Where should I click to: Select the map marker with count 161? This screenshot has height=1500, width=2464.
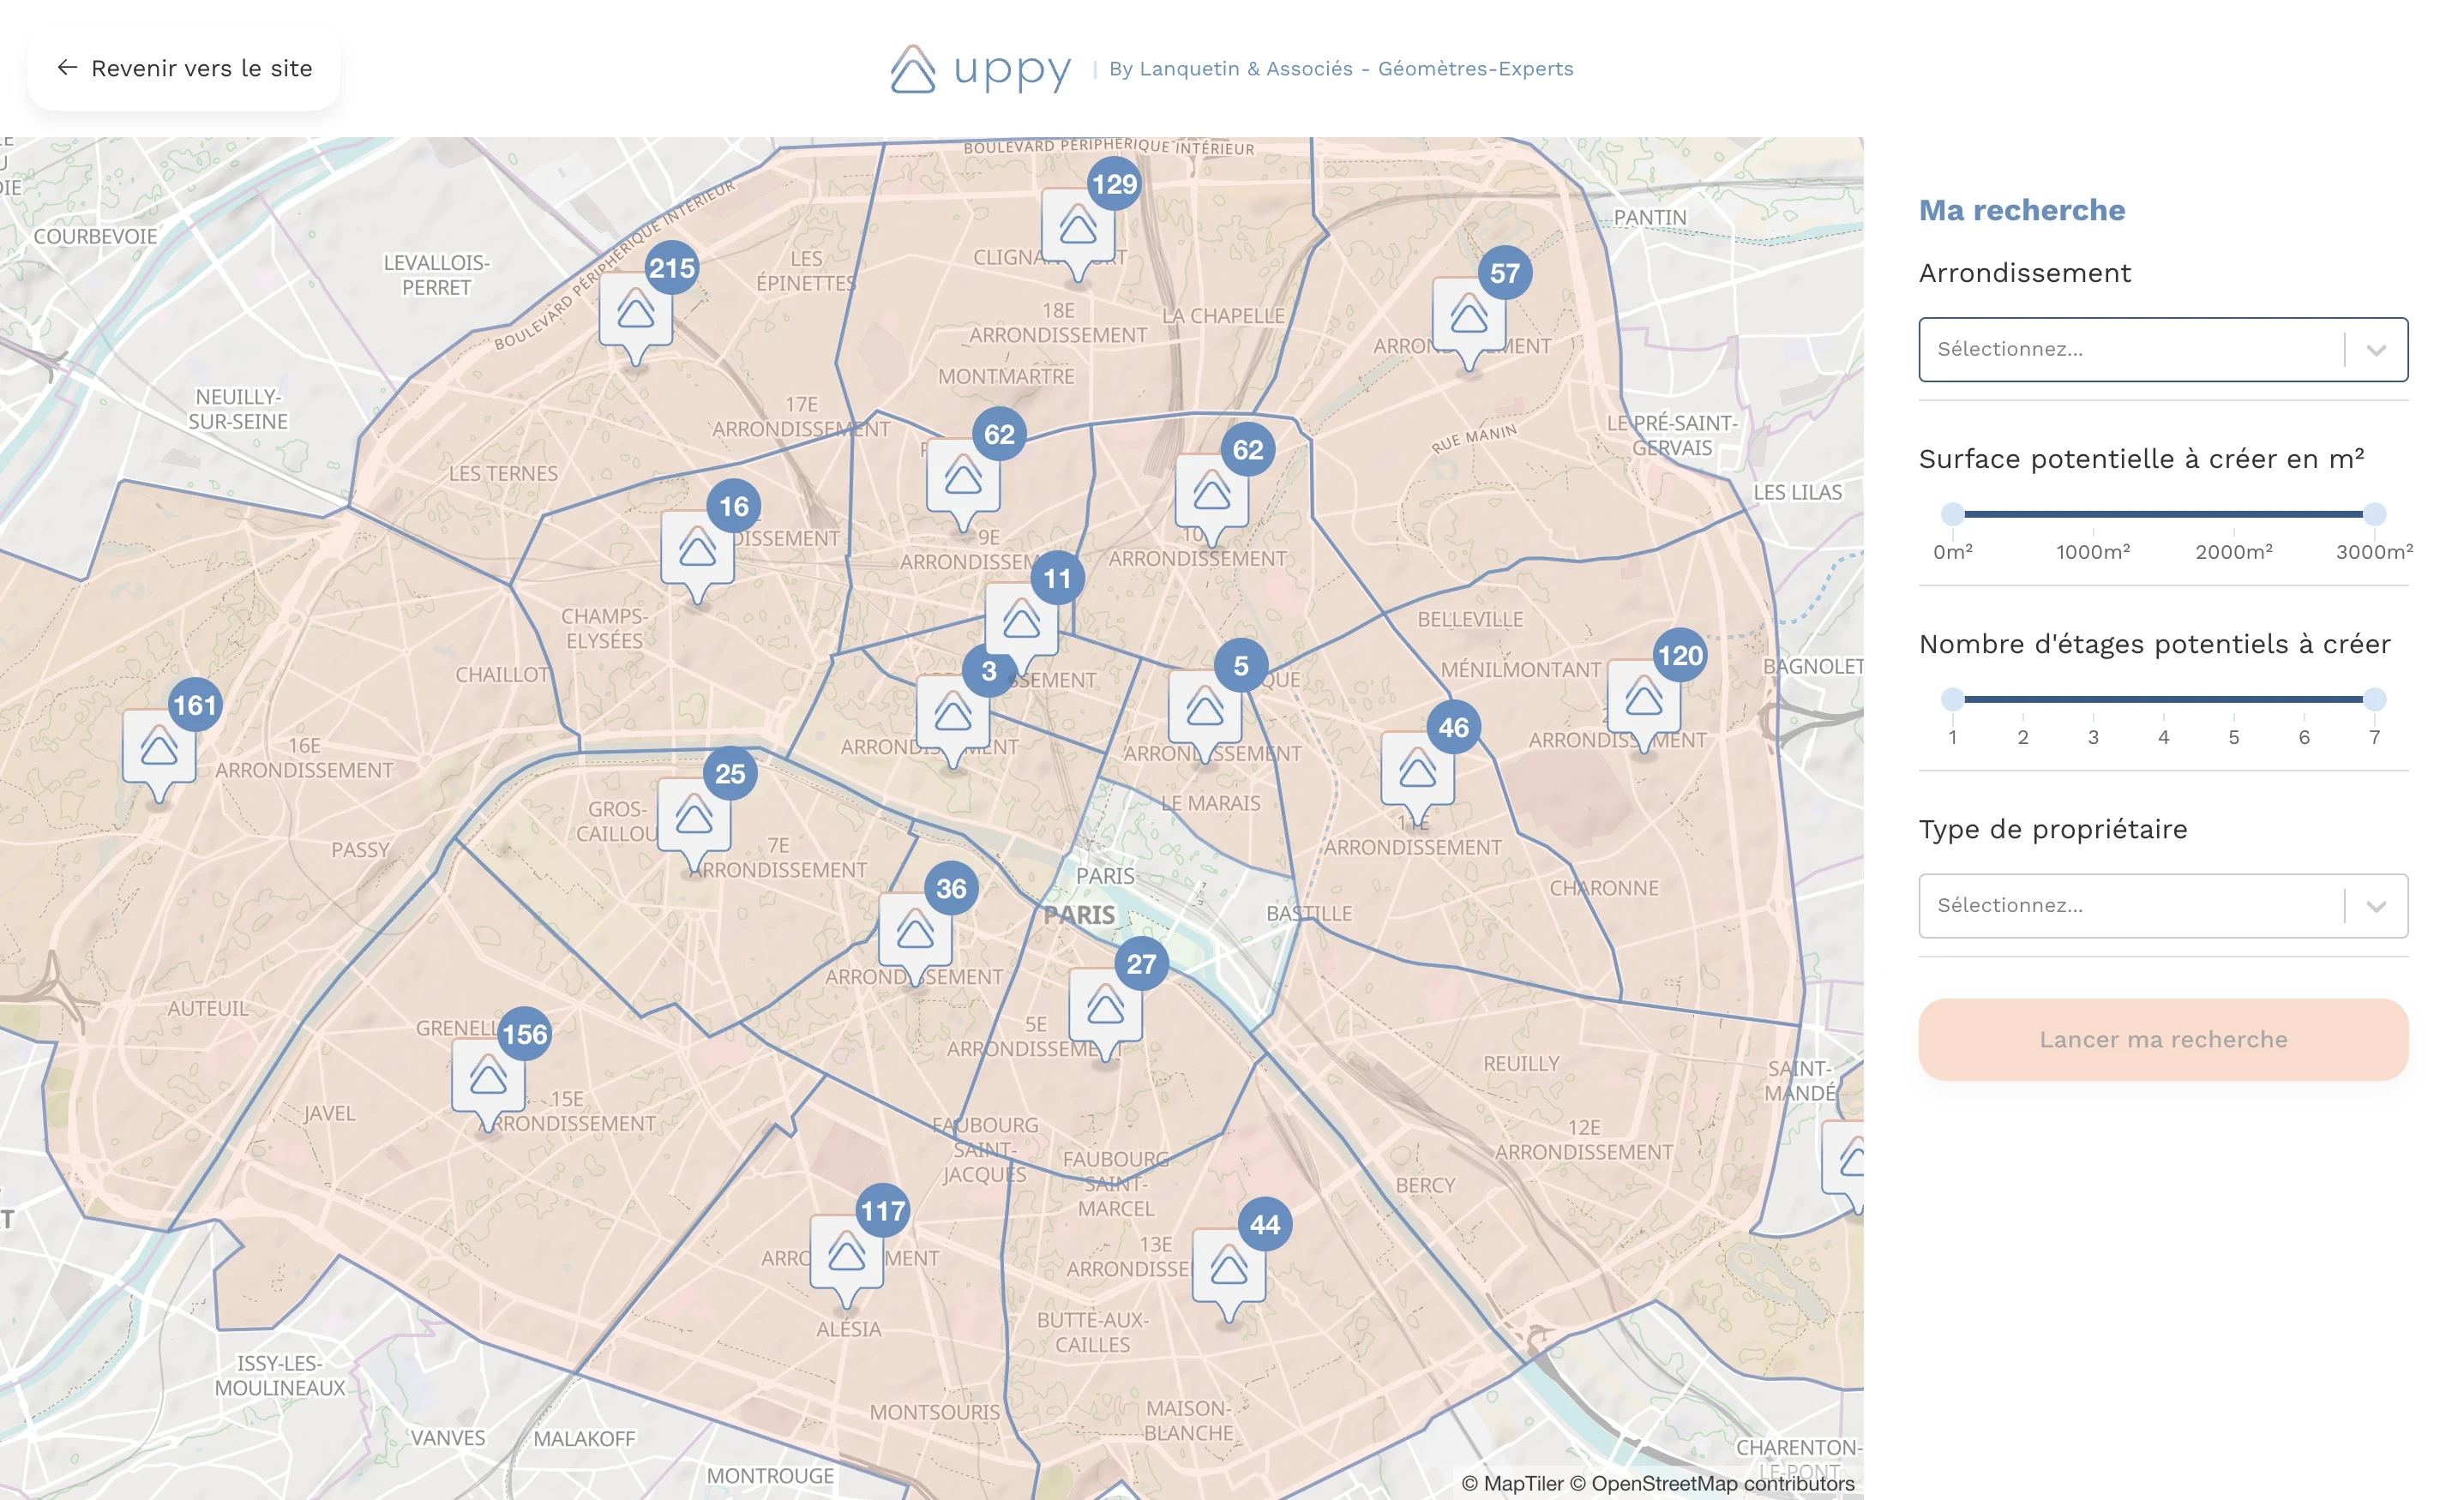click(x=159, y=748)
